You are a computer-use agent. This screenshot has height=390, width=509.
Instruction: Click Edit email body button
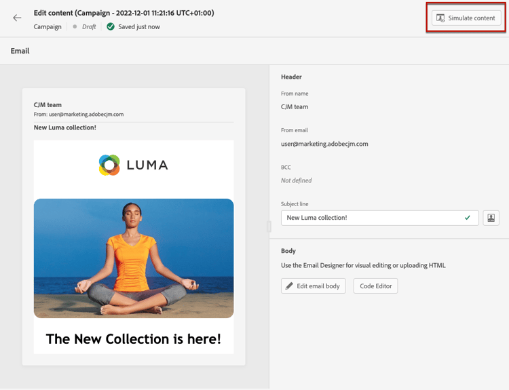(314, 286)
